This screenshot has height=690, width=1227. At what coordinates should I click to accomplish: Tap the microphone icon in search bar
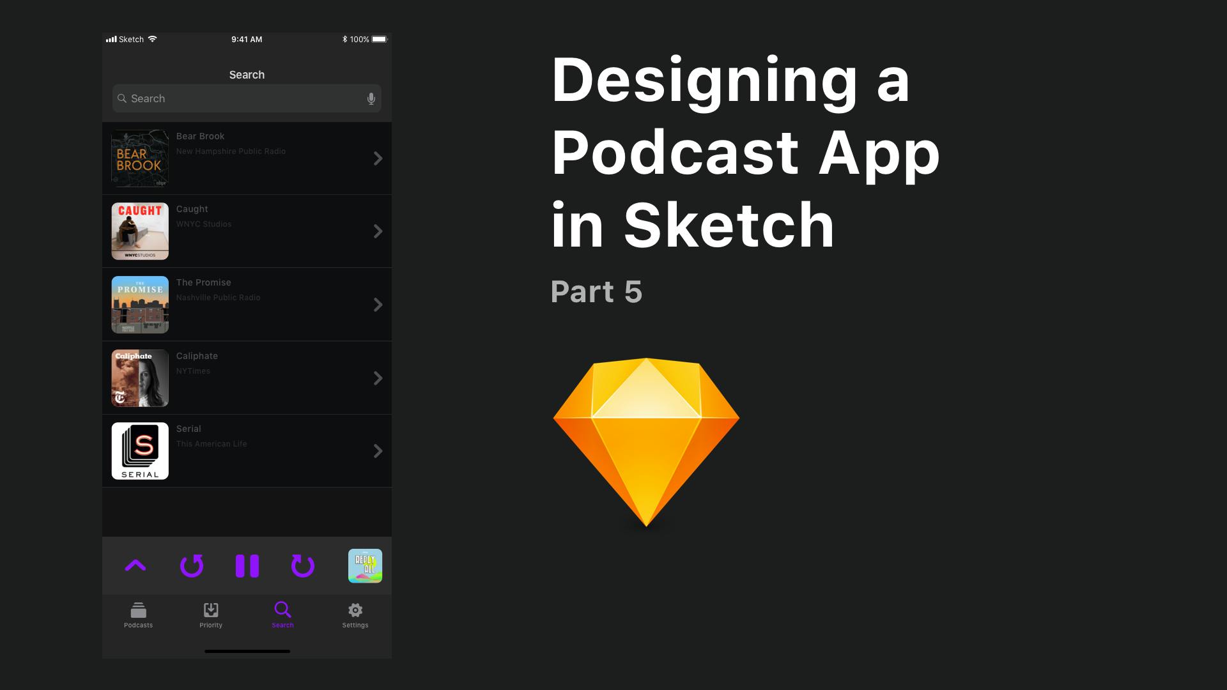tap(371, 98)
